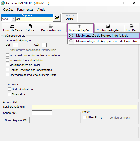Expand the Demonstrativos dropdown arrow

pos(64,28)
